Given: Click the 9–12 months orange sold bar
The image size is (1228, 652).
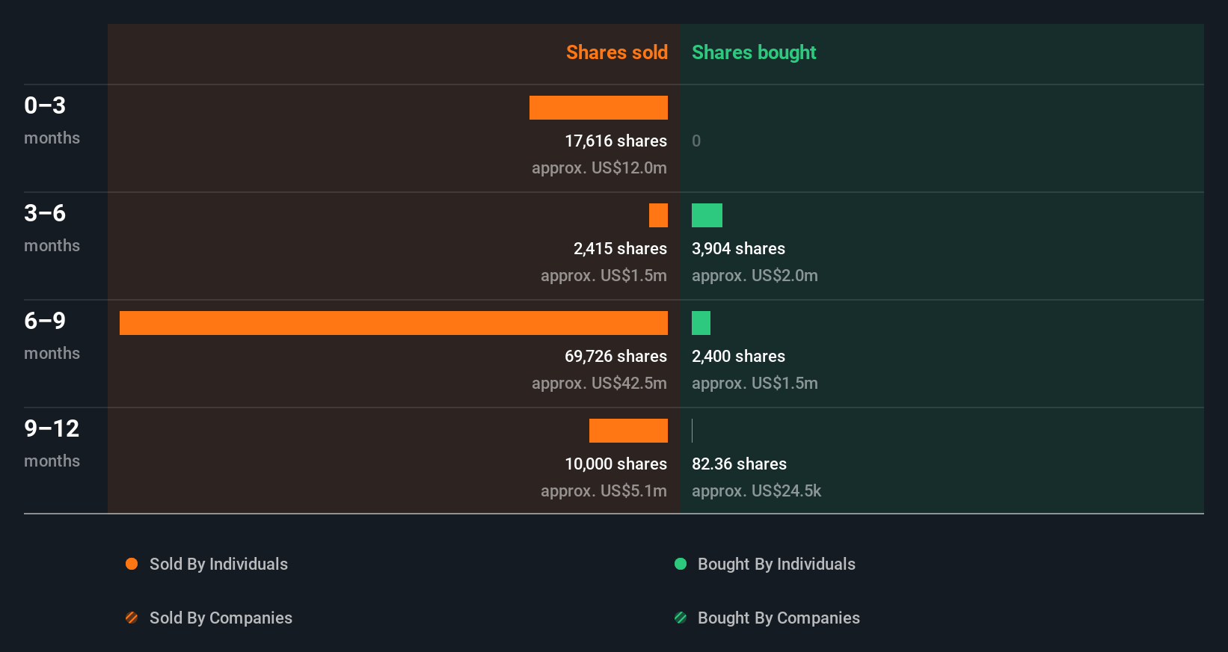Looking at the screenshot, I should point(628,431).
